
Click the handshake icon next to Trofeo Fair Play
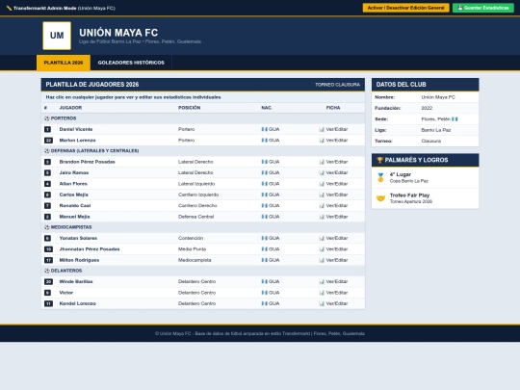380,198
